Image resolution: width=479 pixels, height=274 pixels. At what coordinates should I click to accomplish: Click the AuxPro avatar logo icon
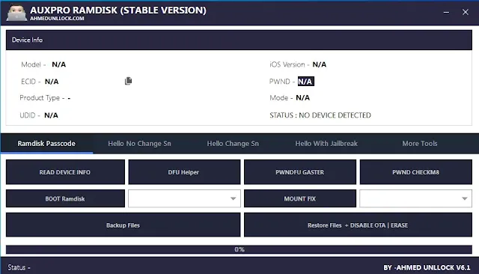16,13
